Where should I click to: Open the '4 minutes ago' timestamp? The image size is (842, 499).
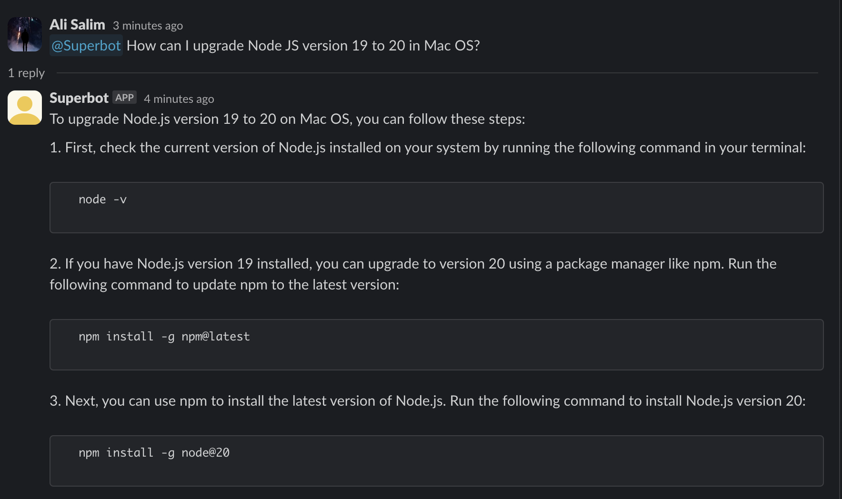click(x=179, y=99)
